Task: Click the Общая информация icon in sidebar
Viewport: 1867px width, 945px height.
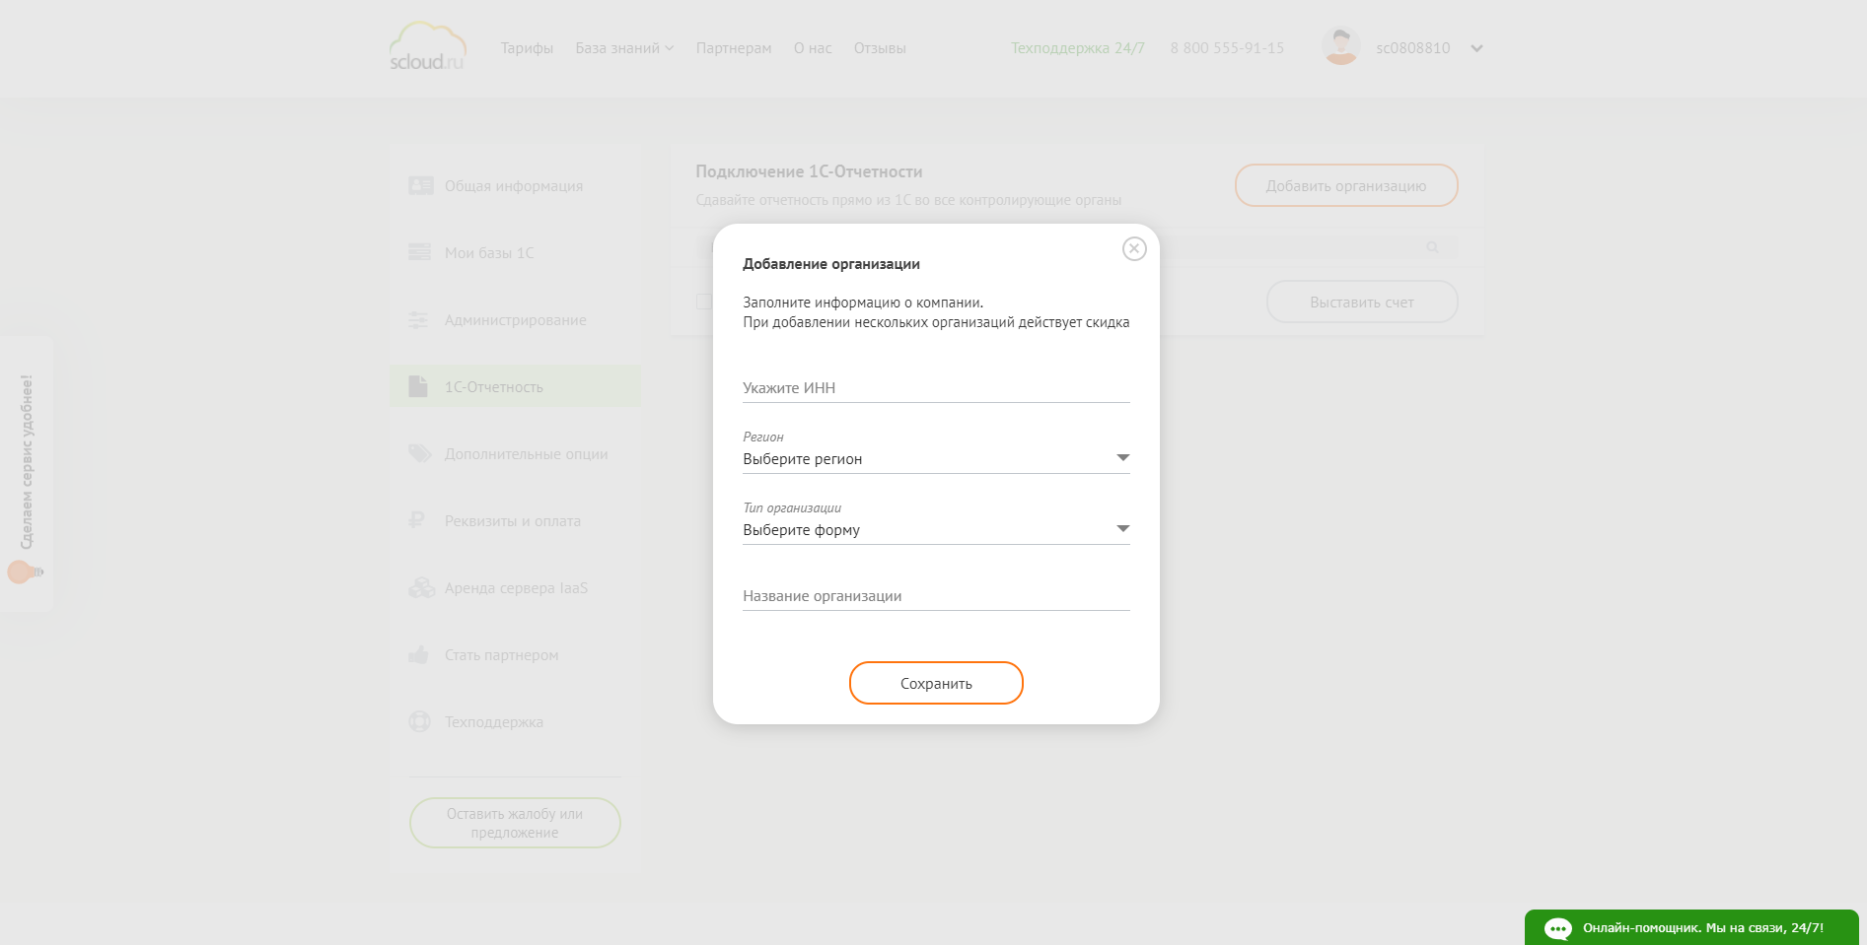Action: click(x=421, y=185)
